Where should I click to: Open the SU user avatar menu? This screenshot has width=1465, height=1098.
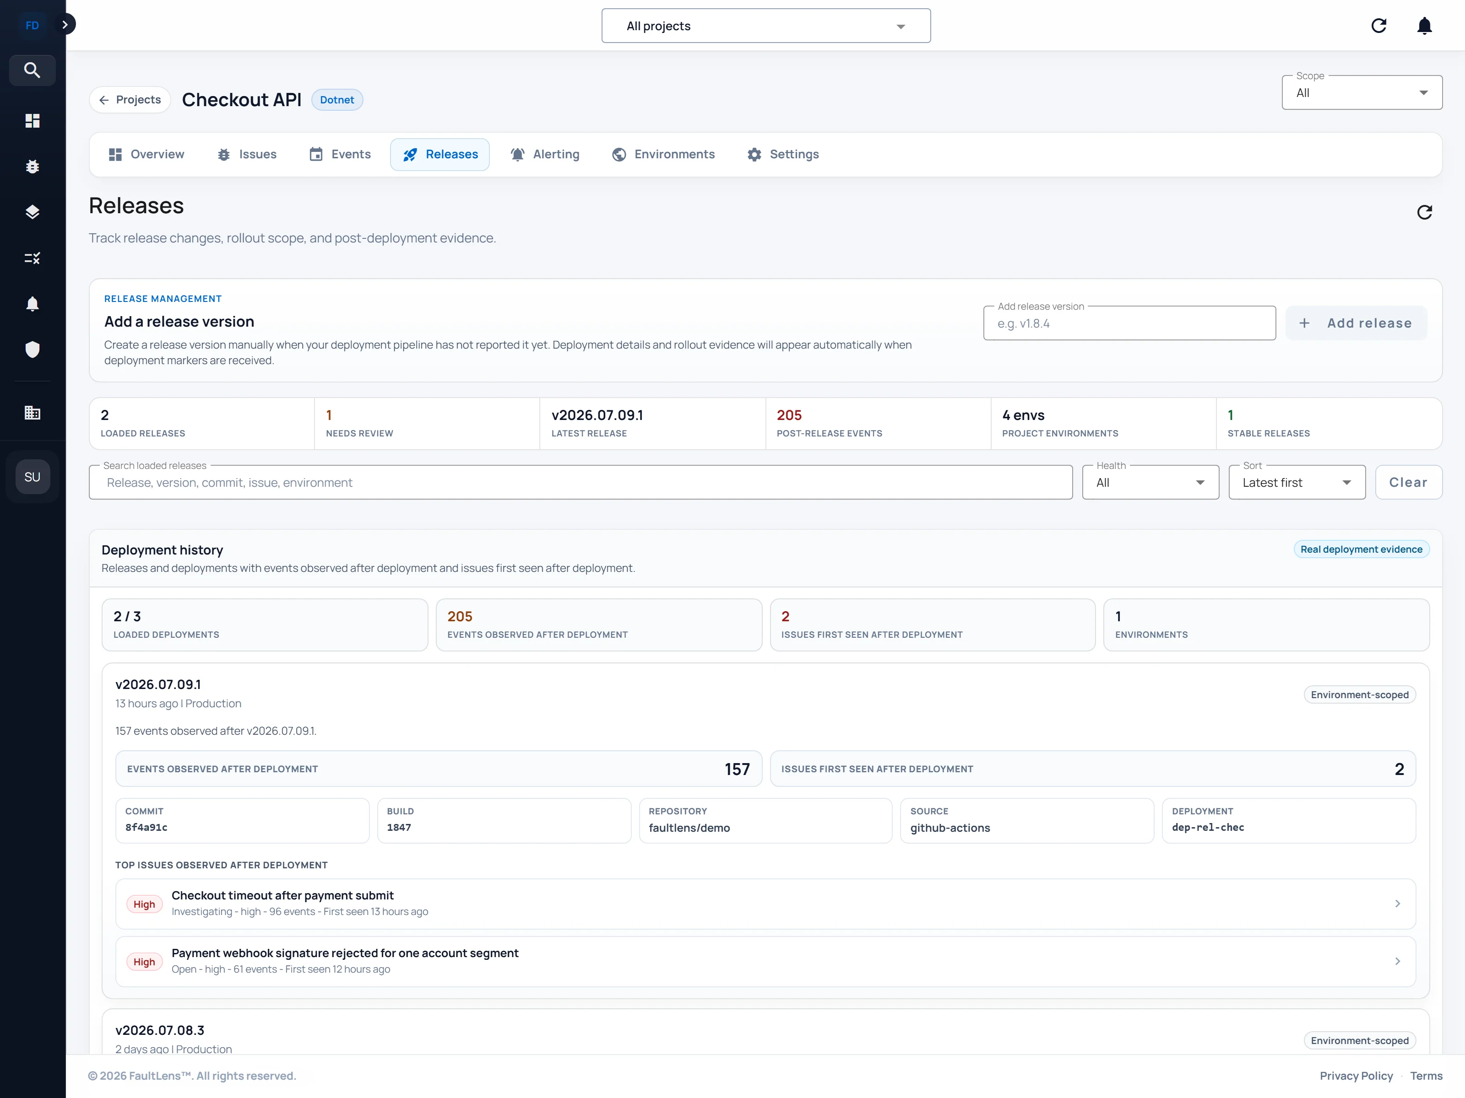pyautogui.click(x=32, y=477)
